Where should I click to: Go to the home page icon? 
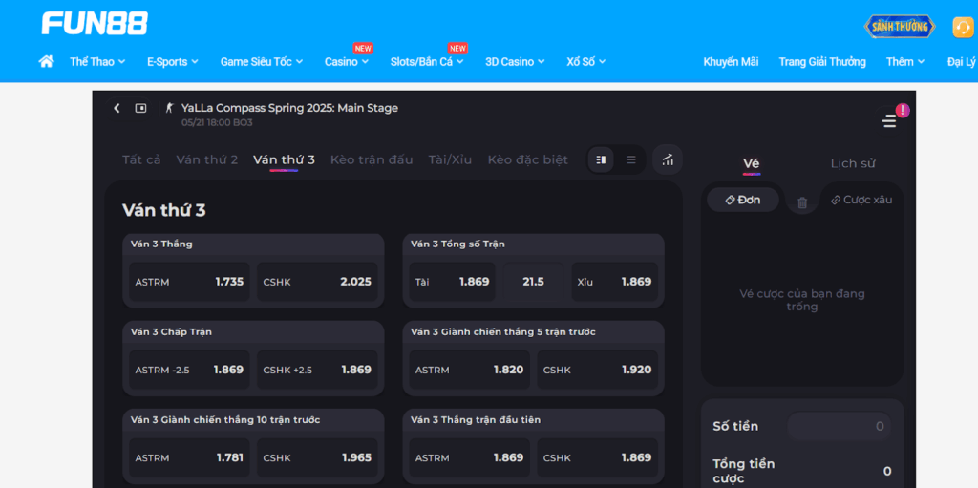coord(46,61)
